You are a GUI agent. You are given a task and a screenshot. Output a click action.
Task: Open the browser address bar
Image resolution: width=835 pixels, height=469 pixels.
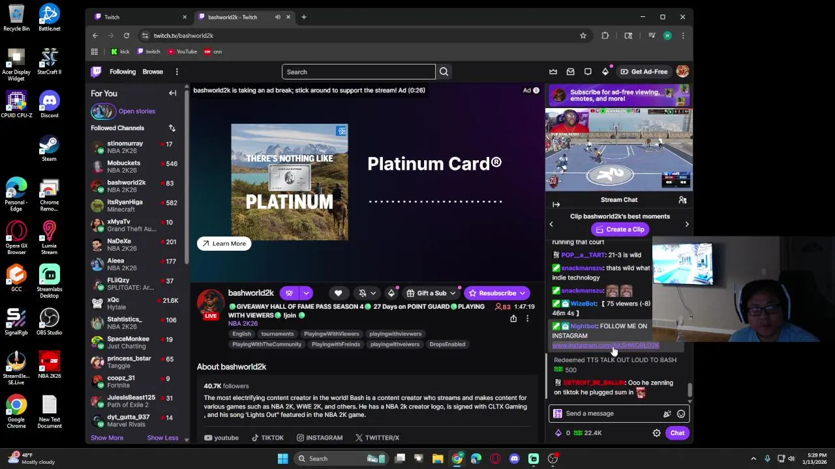tap(359, 36)
